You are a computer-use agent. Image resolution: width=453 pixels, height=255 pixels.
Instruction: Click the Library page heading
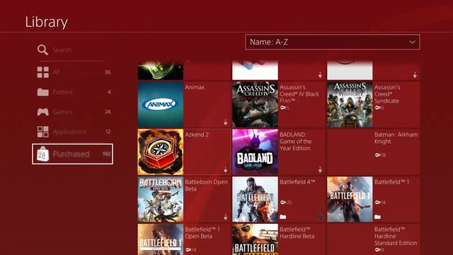(x=47, y=22)
